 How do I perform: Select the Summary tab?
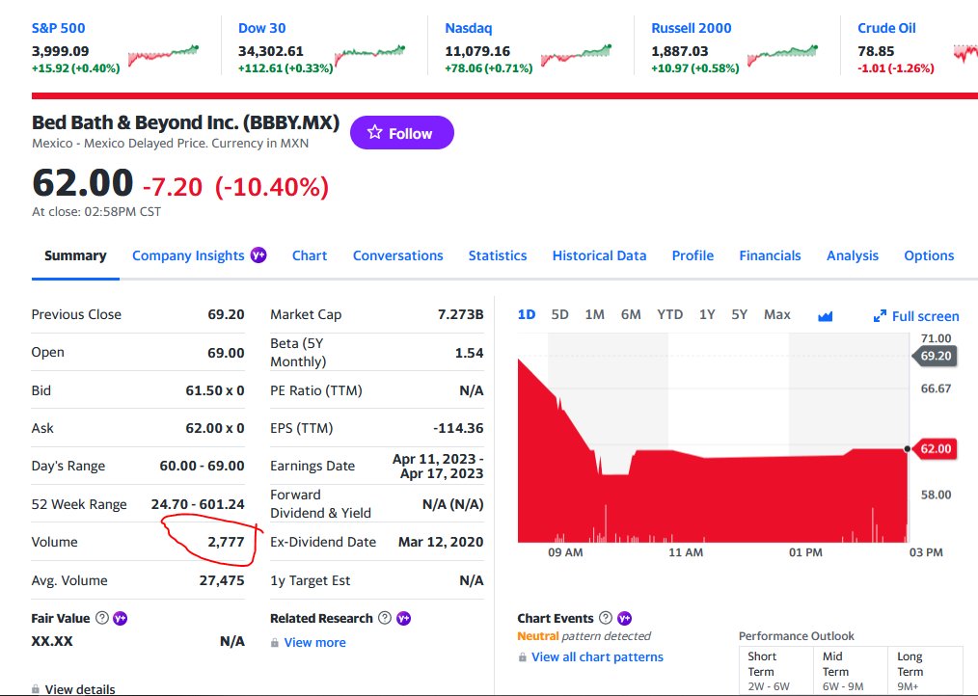click(x=75, y=255)
